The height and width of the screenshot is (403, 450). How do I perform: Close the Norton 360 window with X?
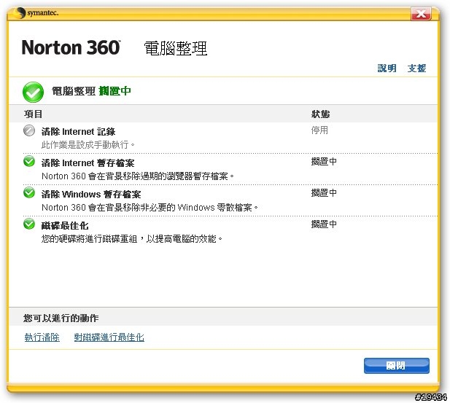tap(421, 14)
